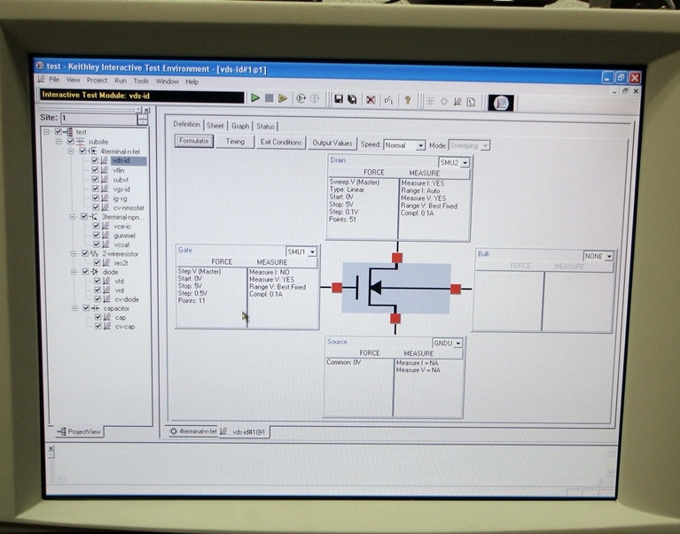This screenshot has height=534, width=680.
Task: Uncheck the gummel test checkbox
Action: tap(97, 236)
